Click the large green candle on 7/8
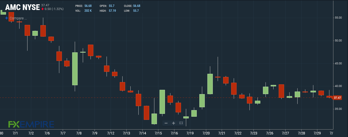 75,69
